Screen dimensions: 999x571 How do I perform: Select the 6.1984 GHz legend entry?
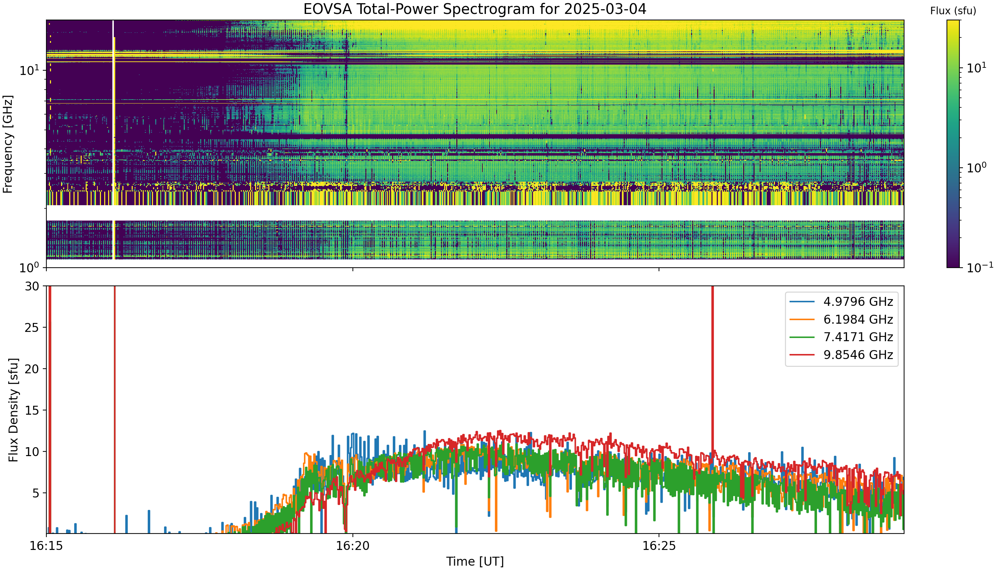[x=842, y=319]
